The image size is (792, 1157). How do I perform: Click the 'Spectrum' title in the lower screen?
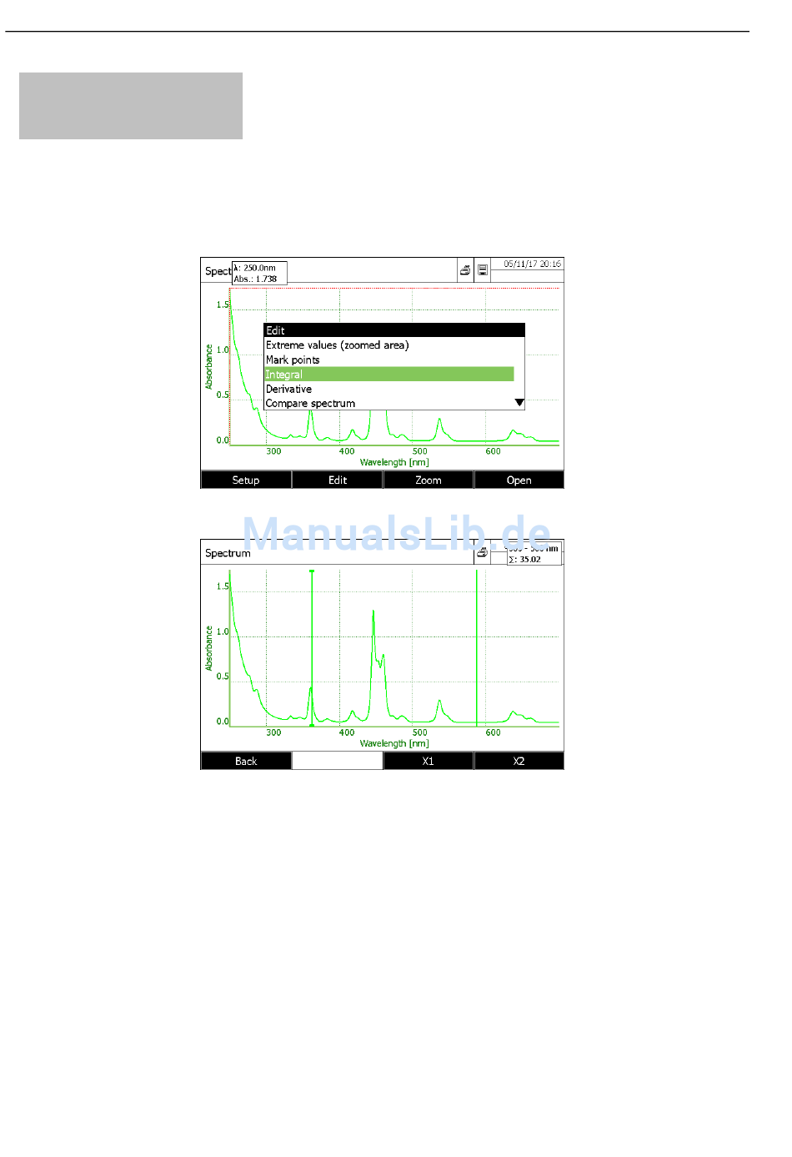228,554
